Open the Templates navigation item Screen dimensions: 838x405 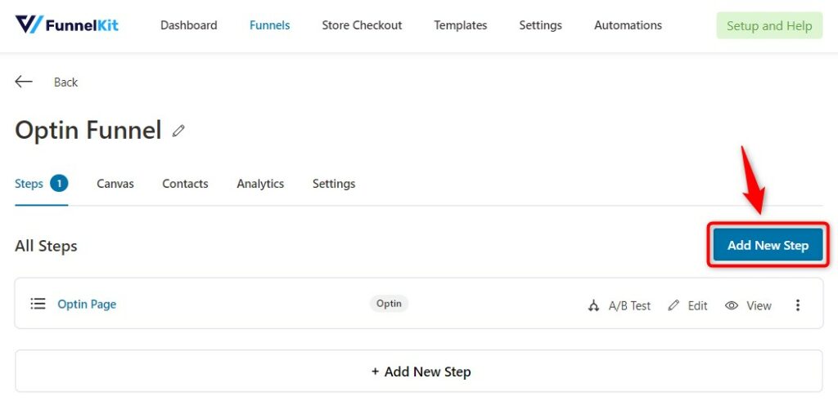click(x=460, y=25)
